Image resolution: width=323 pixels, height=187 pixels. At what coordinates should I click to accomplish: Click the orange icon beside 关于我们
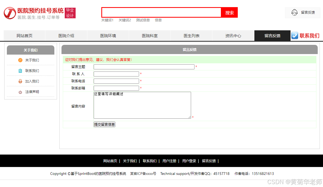click(20, 60)
